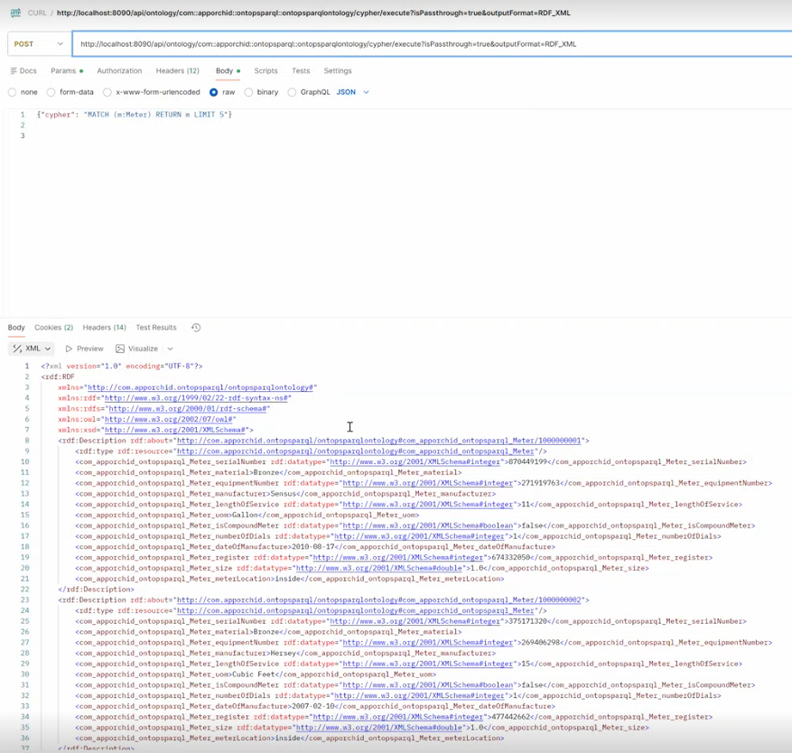Viewport: 792px width, 753px height.
Task: Click the cypher query body line
Action: click(134, 115)
